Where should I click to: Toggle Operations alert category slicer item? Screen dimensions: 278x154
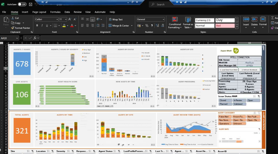point(225,124)
